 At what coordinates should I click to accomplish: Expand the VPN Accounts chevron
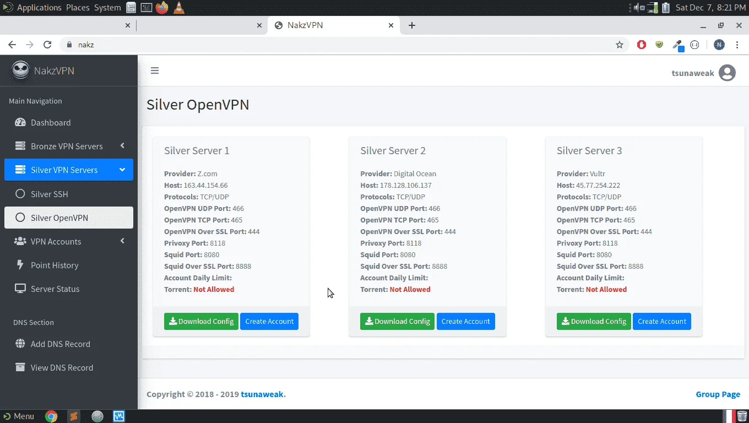click(122, 241)
